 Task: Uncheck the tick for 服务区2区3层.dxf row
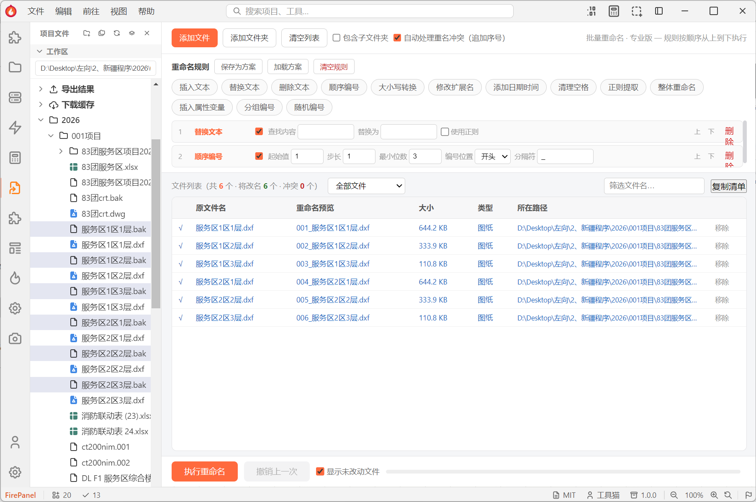181,318
